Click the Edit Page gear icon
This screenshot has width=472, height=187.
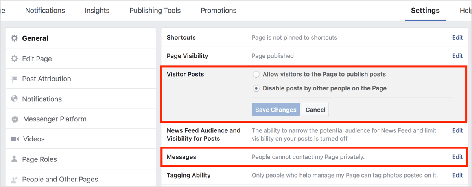coord(15,59)
